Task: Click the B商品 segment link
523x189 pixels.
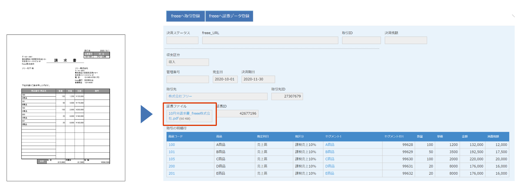Action: [330, 152]
